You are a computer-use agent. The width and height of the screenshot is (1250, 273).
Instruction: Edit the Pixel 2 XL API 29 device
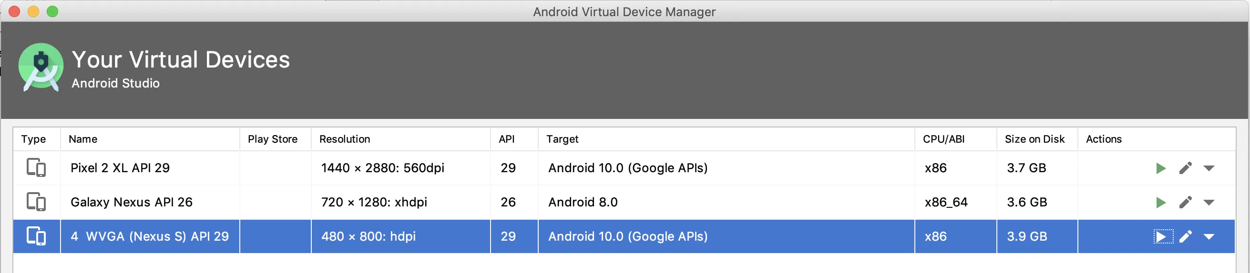click(x=1186, y=168)
